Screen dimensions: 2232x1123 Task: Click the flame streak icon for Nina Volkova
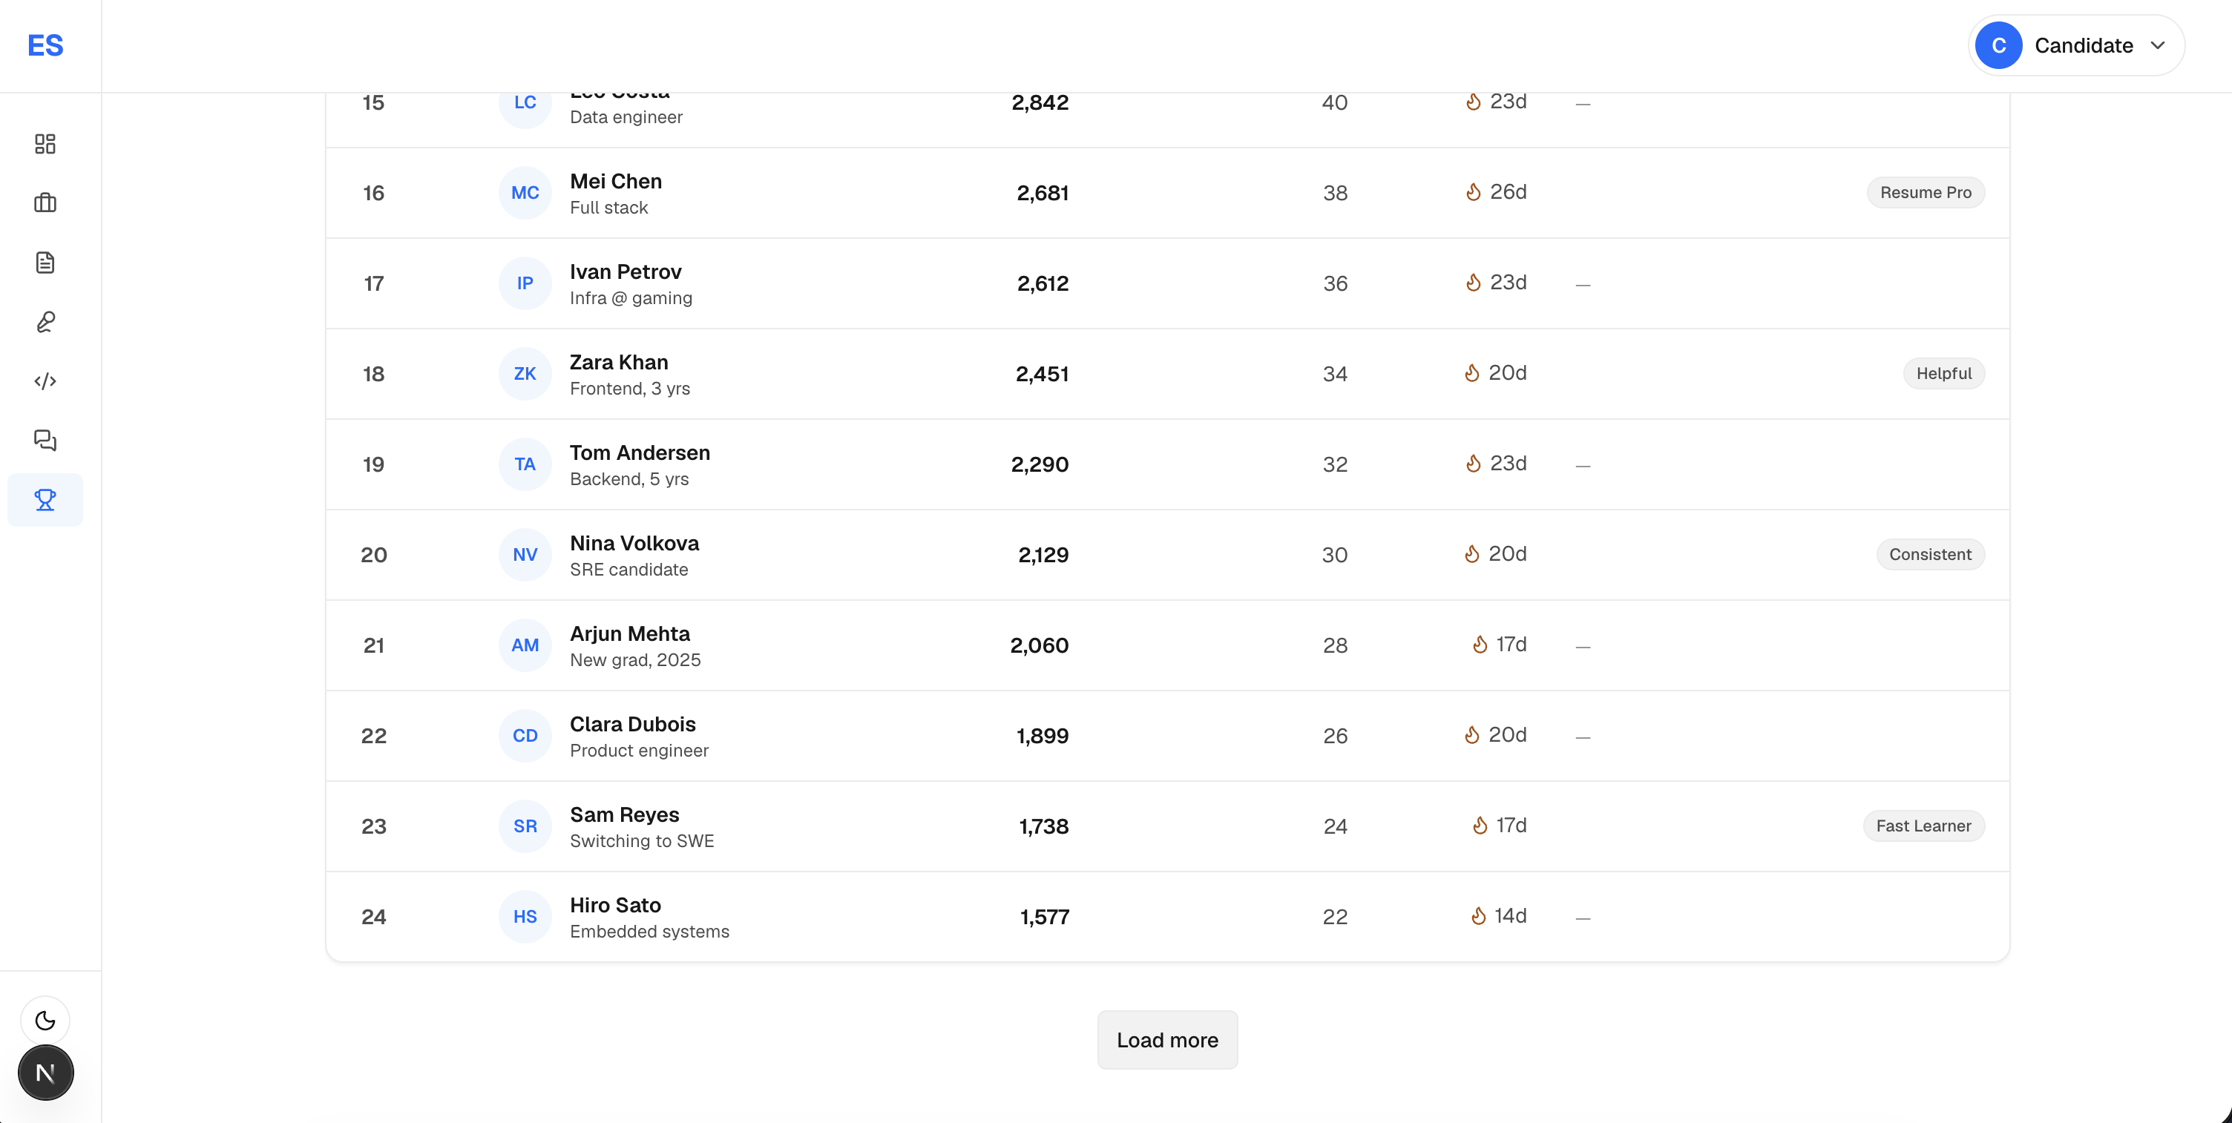1472,553
